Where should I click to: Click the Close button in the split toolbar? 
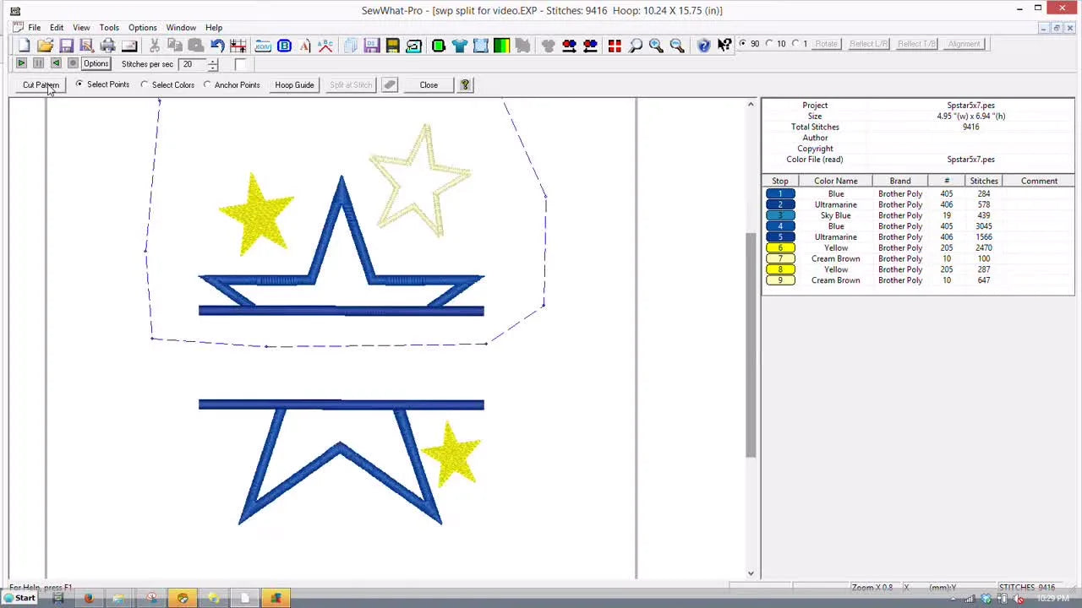429,84
